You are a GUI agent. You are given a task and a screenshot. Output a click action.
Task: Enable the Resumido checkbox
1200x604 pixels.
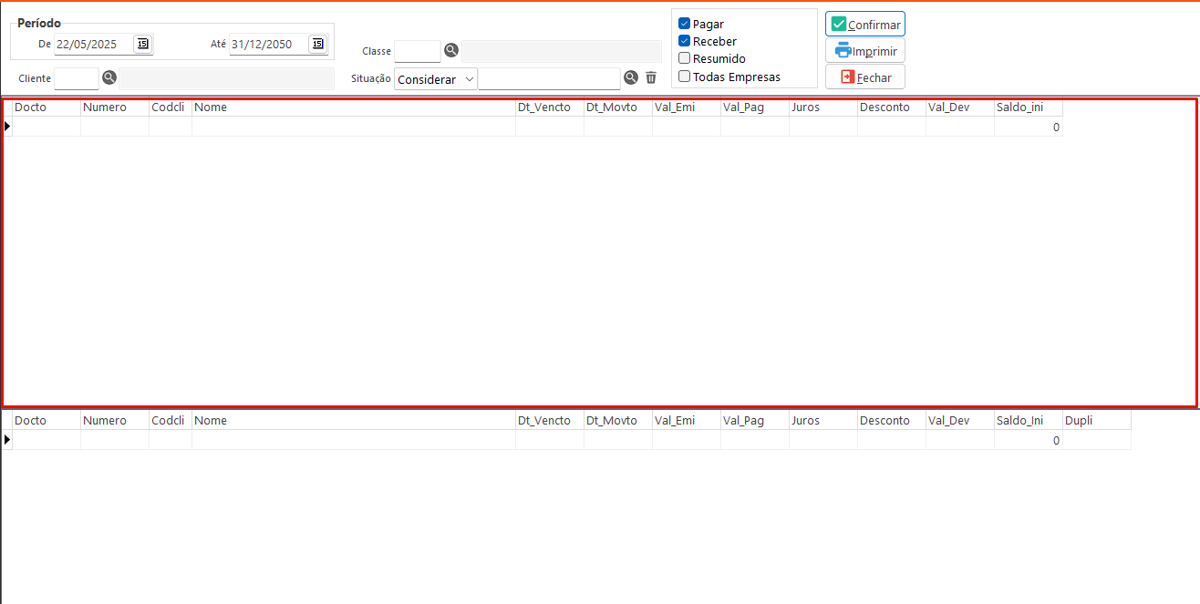685,58
